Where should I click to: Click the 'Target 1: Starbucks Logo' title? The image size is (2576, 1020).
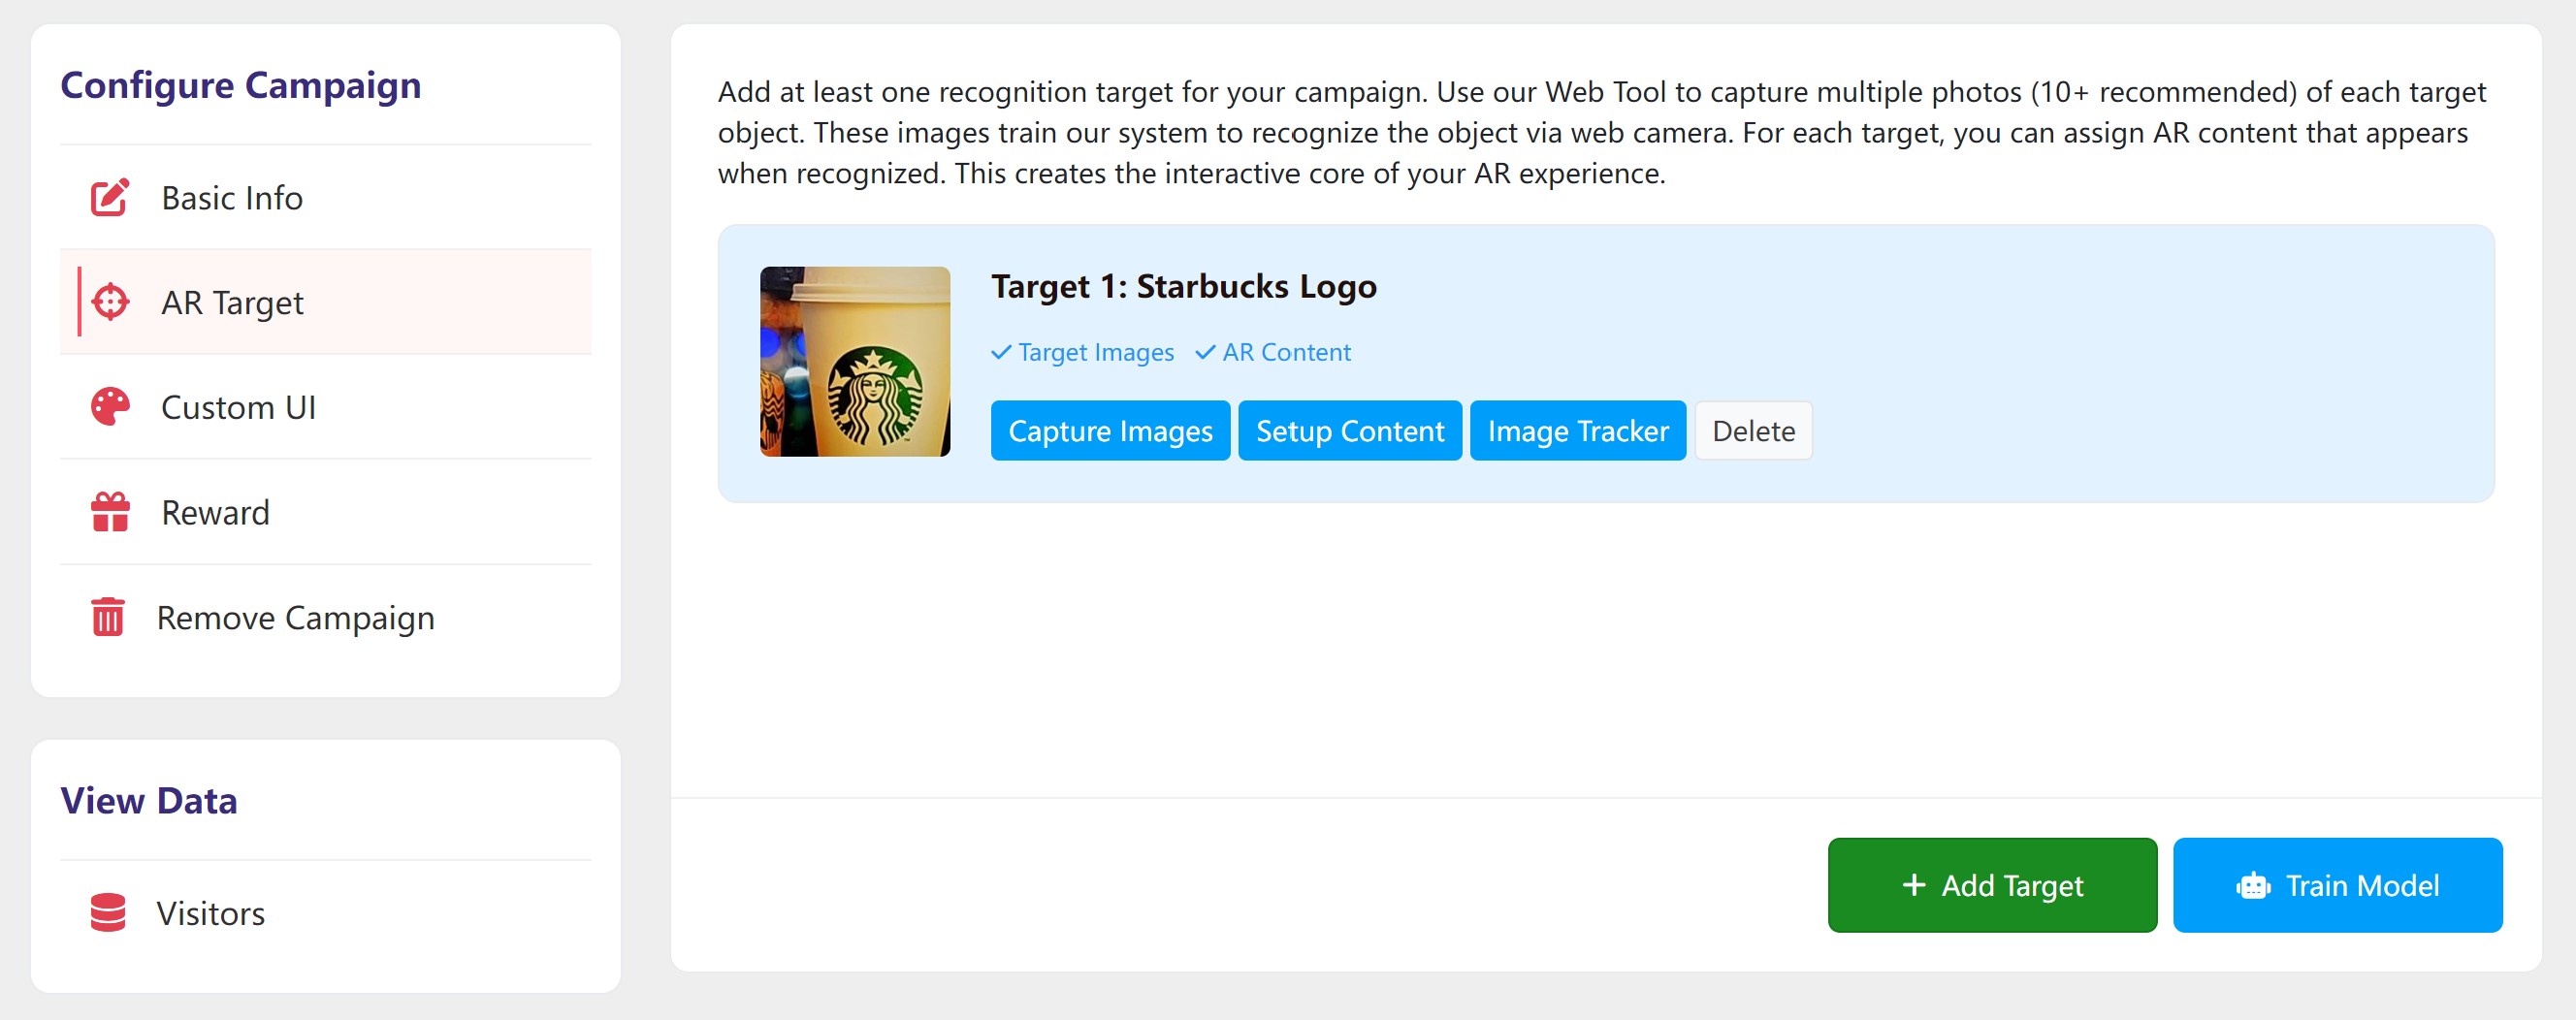coord(1183,287)
